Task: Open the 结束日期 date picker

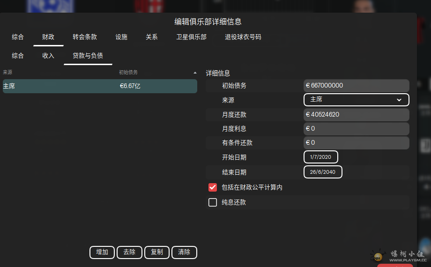Action: [x=323, y=172]
